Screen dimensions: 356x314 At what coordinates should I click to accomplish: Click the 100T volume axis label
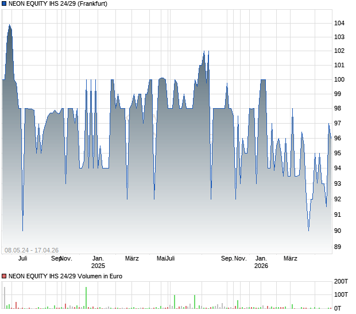coord(341,294)
